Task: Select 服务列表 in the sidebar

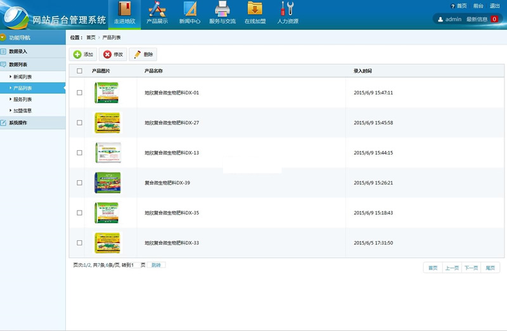Action: pos(23,100)
